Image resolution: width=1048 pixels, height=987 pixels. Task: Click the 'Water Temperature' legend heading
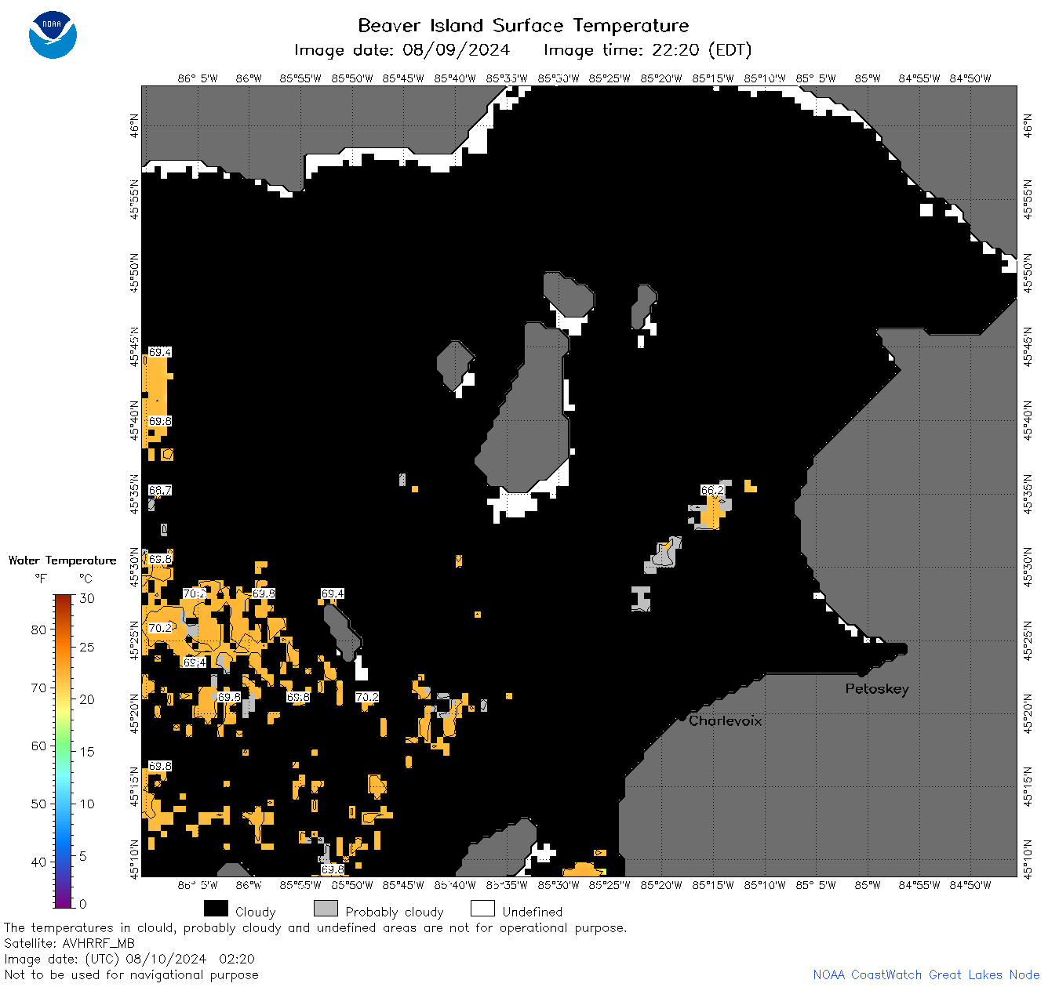point(62,560)
